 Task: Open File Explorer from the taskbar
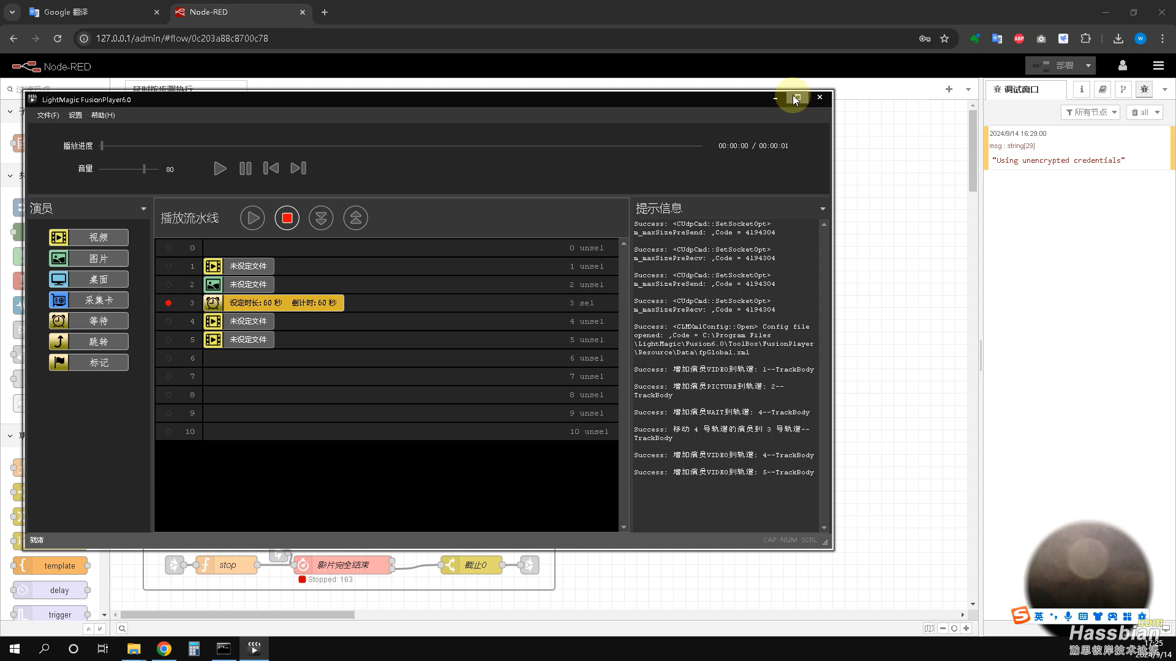pyautogui.click(x=134, y=649)
